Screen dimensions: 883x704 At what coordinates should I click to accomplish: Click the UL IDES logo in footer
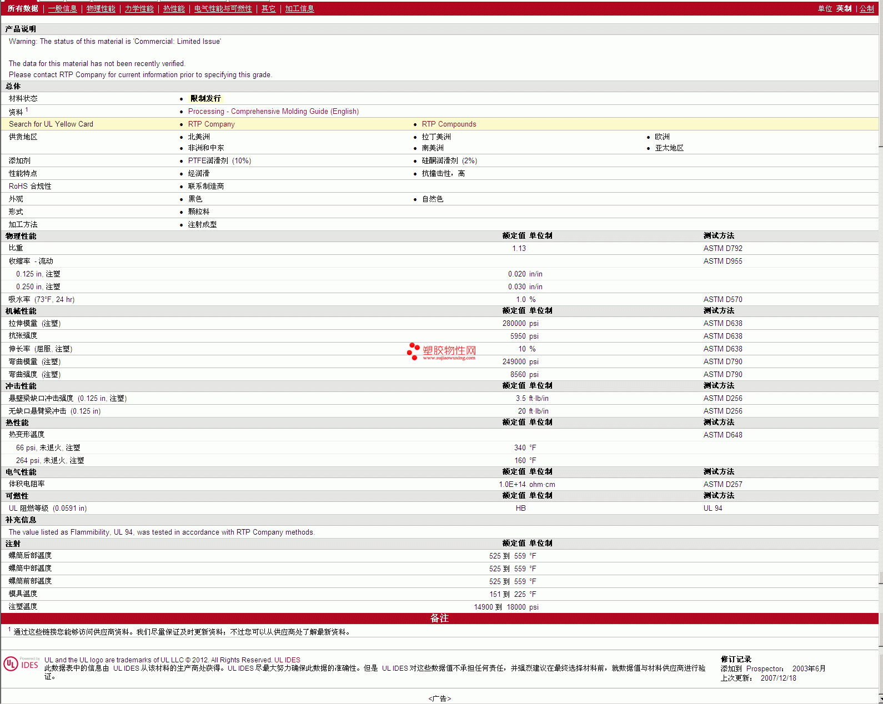coord(21,664)
